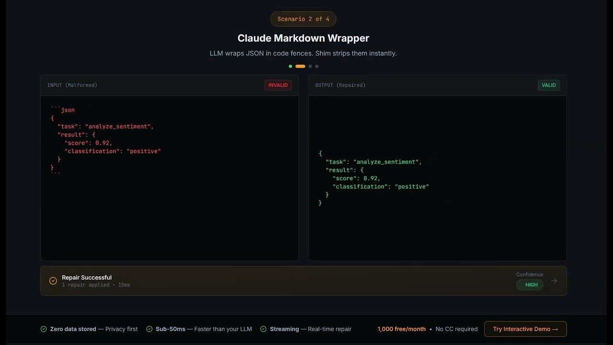The height and width of the screenshot is (345, 613).
Task: Click the output "classification": "positive" line
Action: (x=381, y=186)
